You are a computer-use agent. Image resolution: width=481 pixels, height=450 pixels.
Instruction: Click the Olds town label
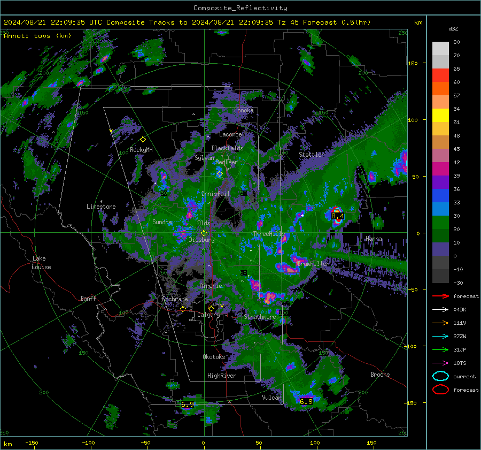[x=204, y=223]
